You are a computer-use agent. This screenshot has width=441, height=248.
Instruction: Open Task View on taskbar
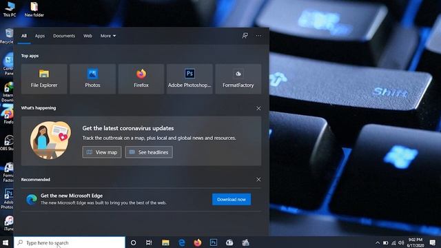[x=149, y=242]
